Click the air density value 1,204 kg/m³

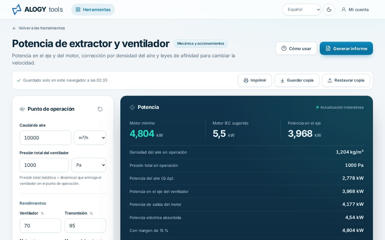[350, 152]
